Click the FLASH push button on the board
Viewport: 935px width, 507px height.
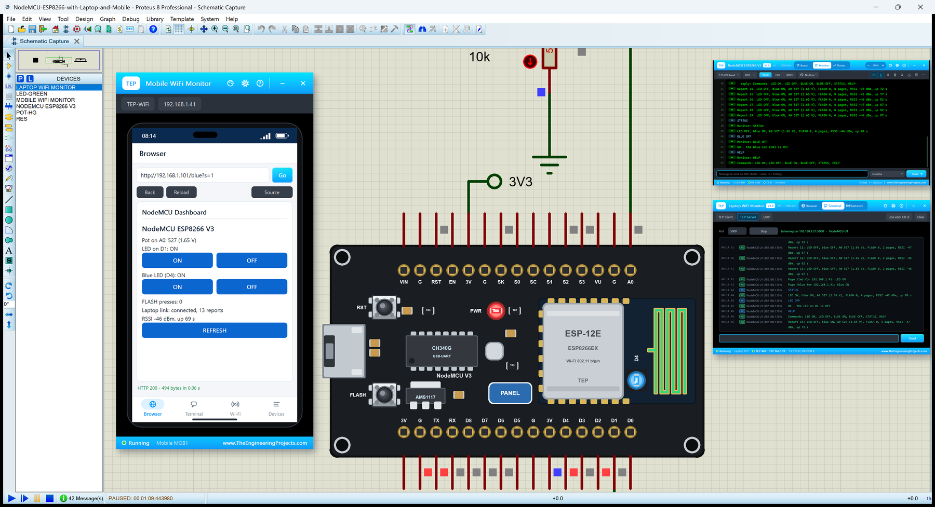tap(384, 395)
